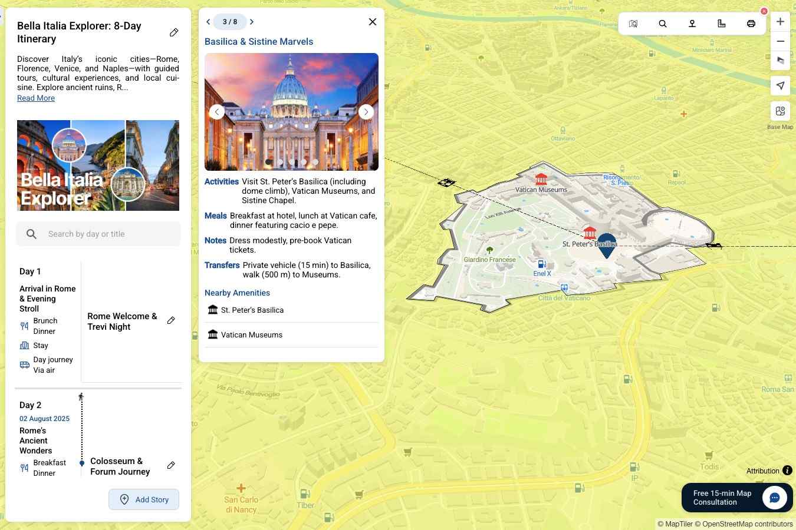Click the Day 1 journey vehicle icon
This screenshot has height=530, width=796.
(x=24, y=365)
